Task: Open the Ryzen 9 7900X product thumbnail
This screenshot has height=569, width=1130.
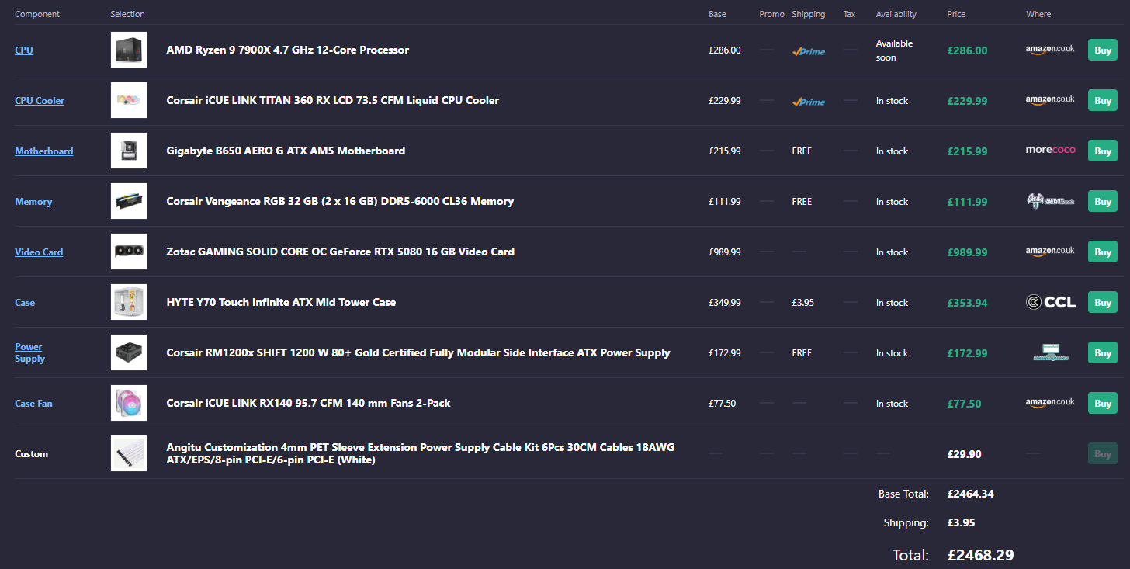Action: 129,50
